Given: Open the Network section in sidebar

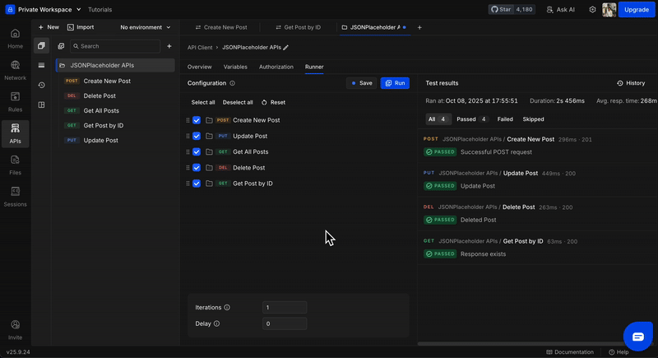Looking at the screenshot, I should (x=15, y=69).
